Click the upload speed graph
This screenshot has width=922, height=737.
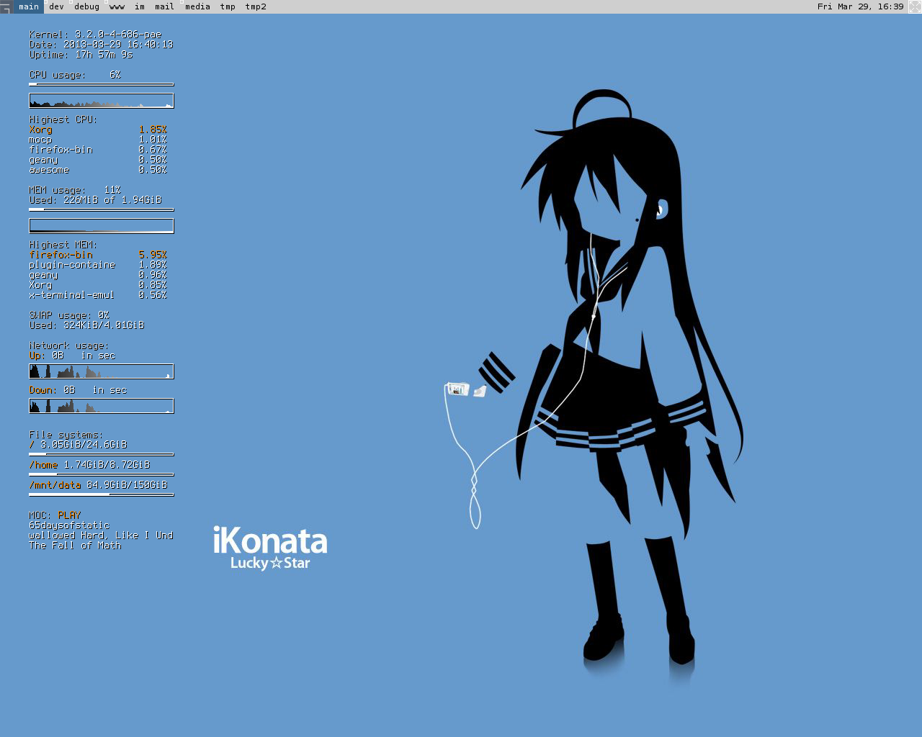tap(101, 371)
